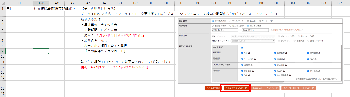The width and height of the screenshot is (350, 97).
Task: Open the 実績額 TOP10 dropdown
Action: tap(253, 41)
